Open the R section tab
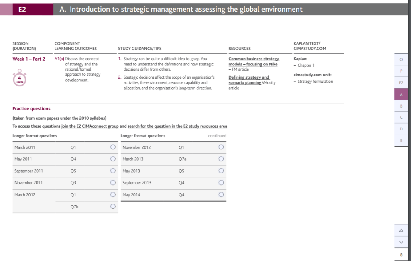Image resolution: width=411 pixels, height=261 pixels. tap(401, 140)
